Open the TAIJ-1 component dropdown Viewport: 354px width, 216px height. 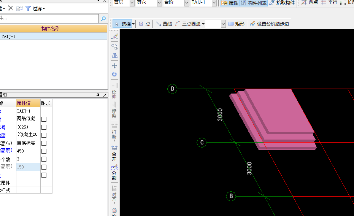click(x=214, y=3)
